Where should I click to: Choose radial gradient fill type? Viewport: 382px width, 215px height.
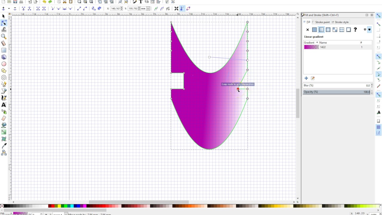pos(328,30)
